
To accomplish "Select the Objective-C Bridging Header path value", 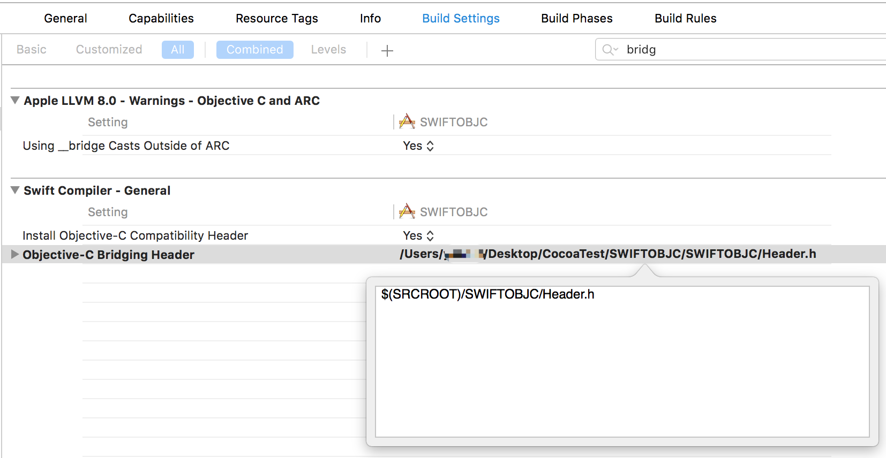I will click(x=607, y=254).
